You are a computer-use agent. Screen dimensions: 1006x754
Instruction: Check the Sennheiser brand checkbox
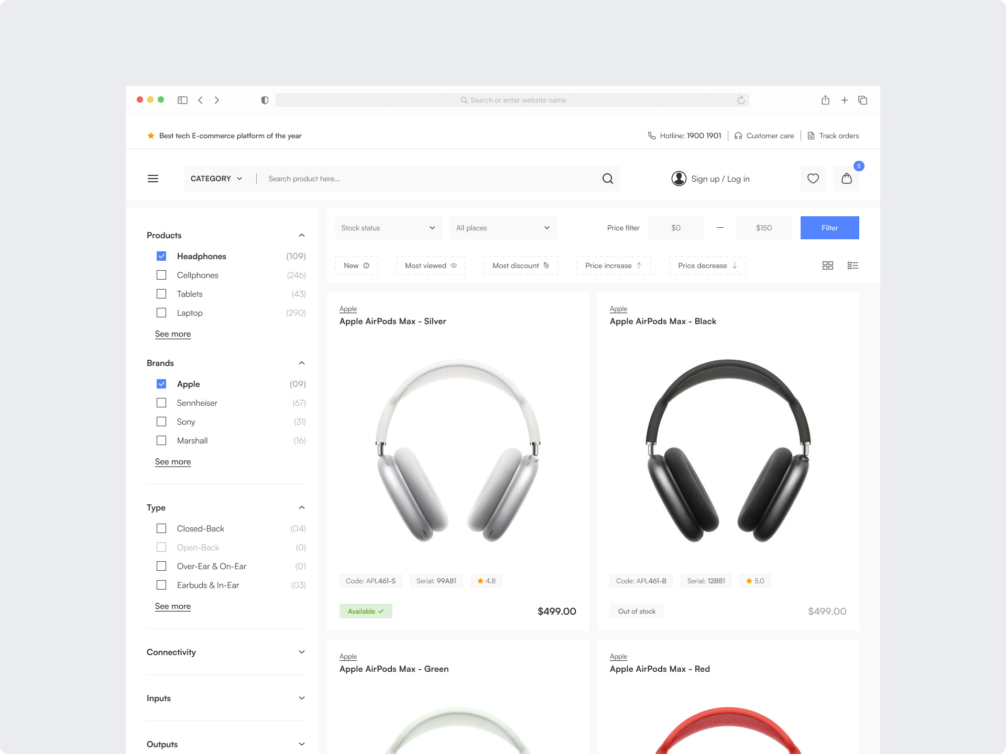click(x=161, y=403)
